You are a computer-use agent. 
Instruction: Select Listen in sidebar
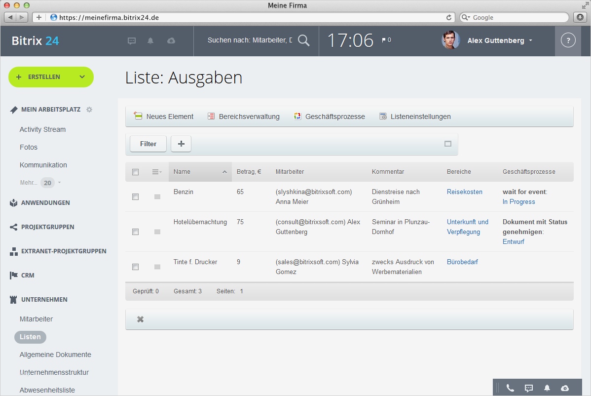pyautogui.click(x=30, y=337)
